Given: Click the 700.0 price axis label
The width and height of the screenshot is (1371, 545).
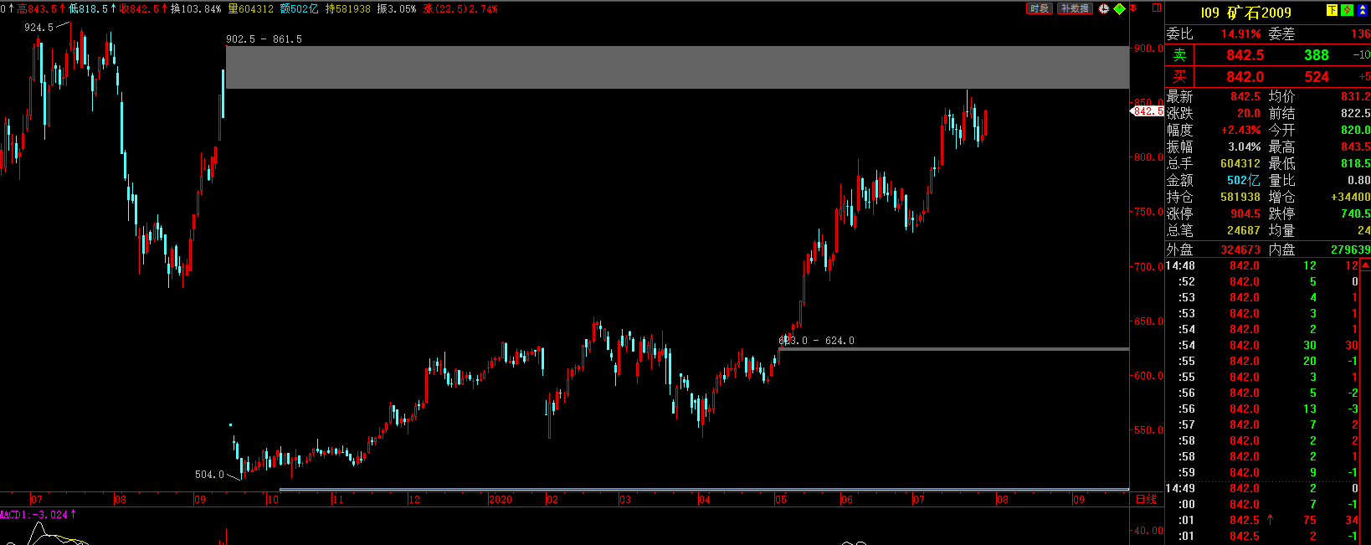Looking at the screenshot, I should click(1148, 267).
